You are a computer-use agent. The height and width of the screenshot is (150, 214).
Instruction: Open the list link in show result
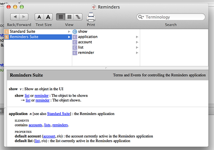28,100
